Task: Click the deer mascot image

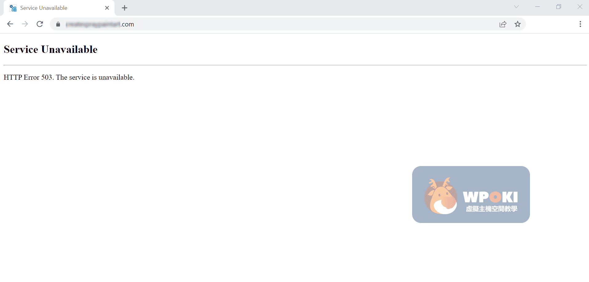Action: (x=441, y=196)
